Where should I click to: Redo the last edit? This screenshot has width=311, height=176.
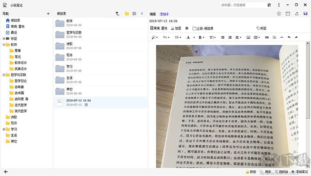(296, 37)
